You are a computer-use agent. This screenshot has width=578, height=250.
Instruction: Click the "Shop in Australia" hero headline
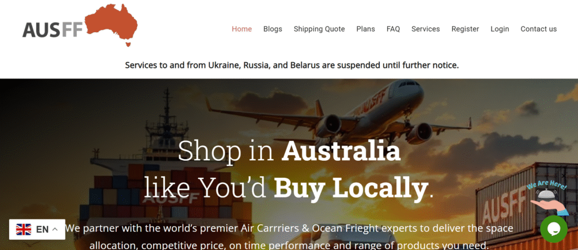click(289, 151)
